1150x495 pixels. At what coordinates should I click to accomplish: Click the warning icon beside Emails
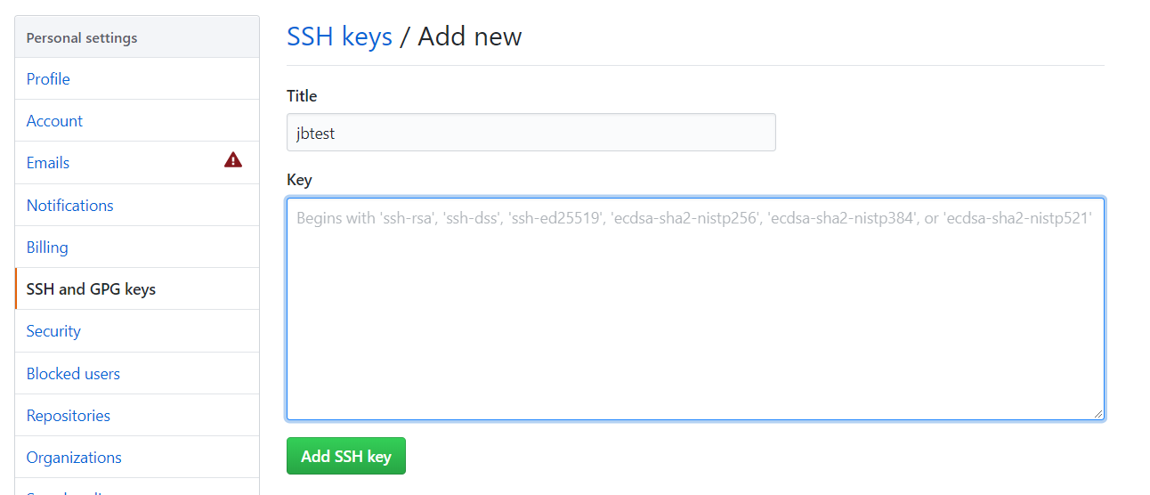(233, 160)
